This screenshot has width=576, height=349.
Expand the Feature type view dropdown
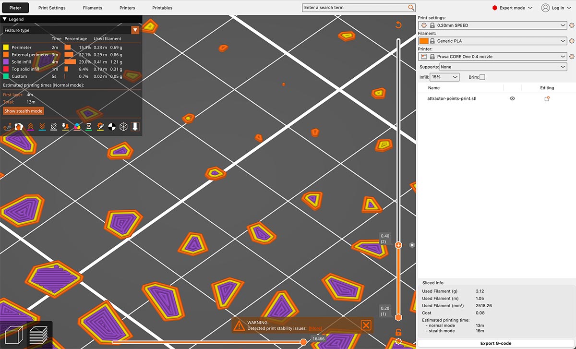point(135,30)
